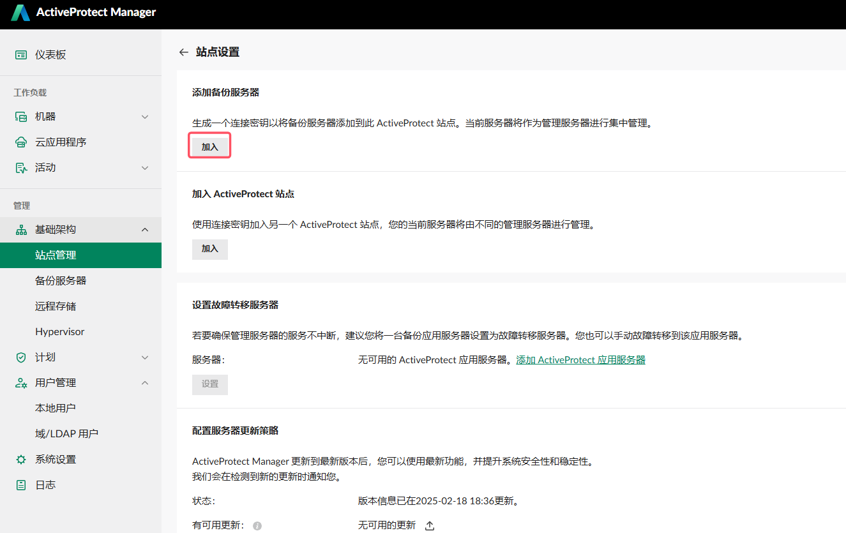The width and height of the screenshot is (846, 533).
Task: Click the 站点设置 page title
Action: (x=218, y=52)
